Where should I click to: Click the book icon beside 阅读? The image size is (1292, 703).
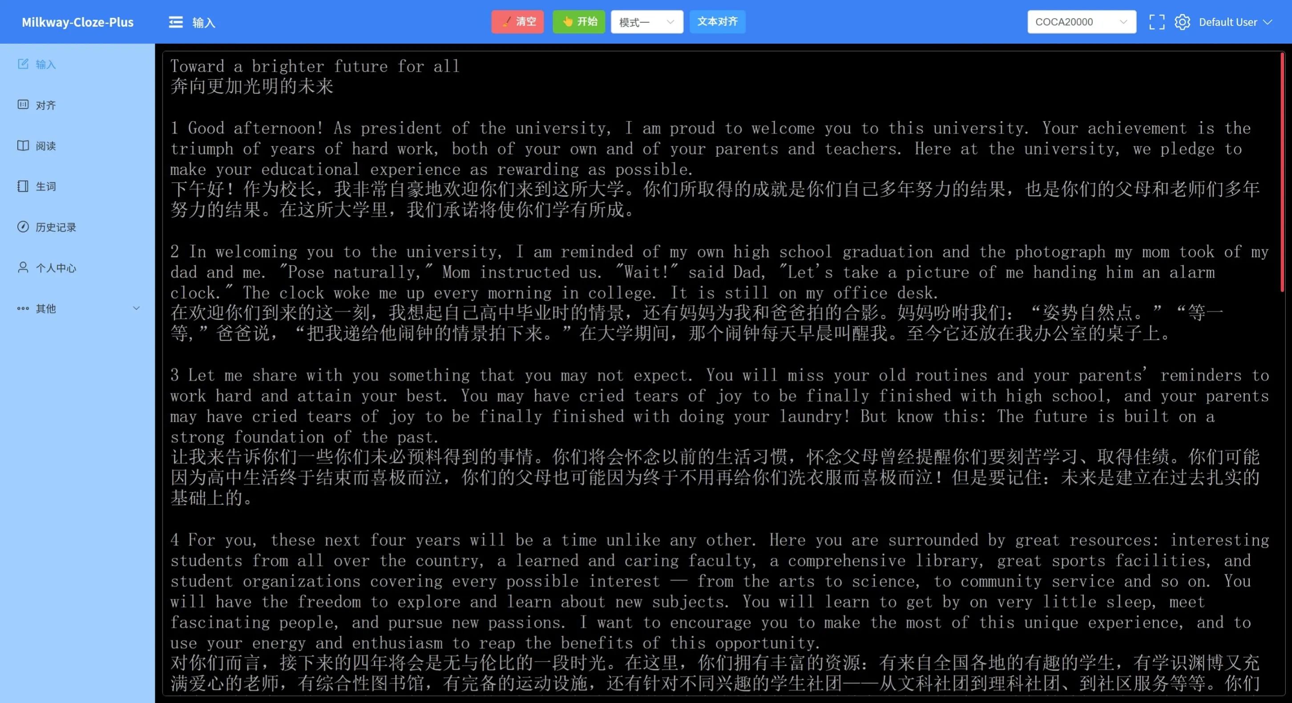23,145
